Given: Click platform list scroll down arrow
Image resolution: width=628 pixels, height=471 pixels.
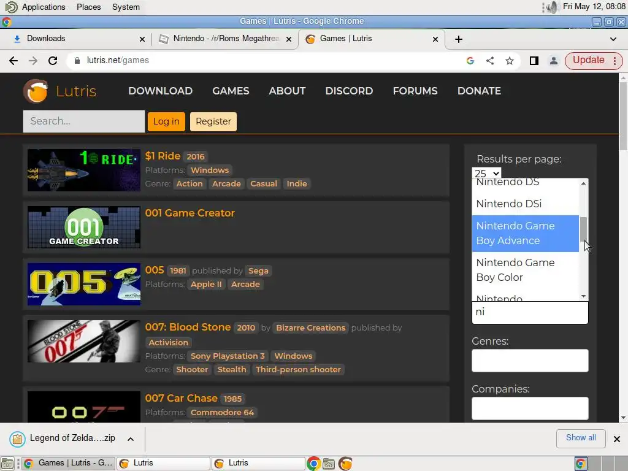Looking at the screenshot, I should [x=584, y=296].
